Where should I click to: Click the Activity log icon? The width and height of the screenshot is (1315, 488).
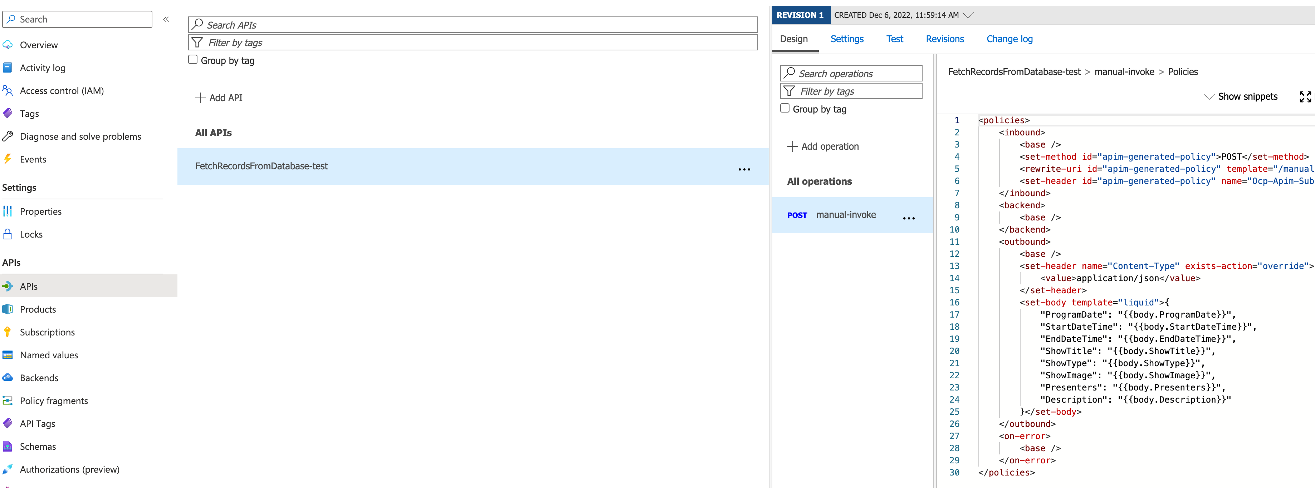(x=8, y=68)
